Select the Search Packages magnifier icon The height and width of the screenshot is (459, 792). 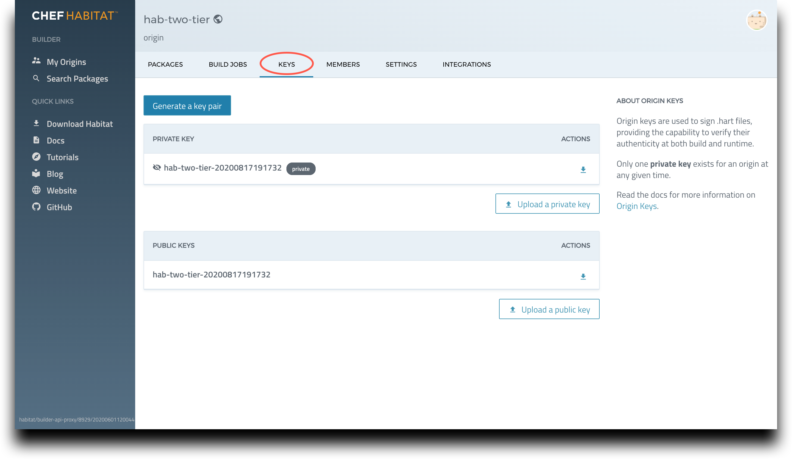pos(36,78)
